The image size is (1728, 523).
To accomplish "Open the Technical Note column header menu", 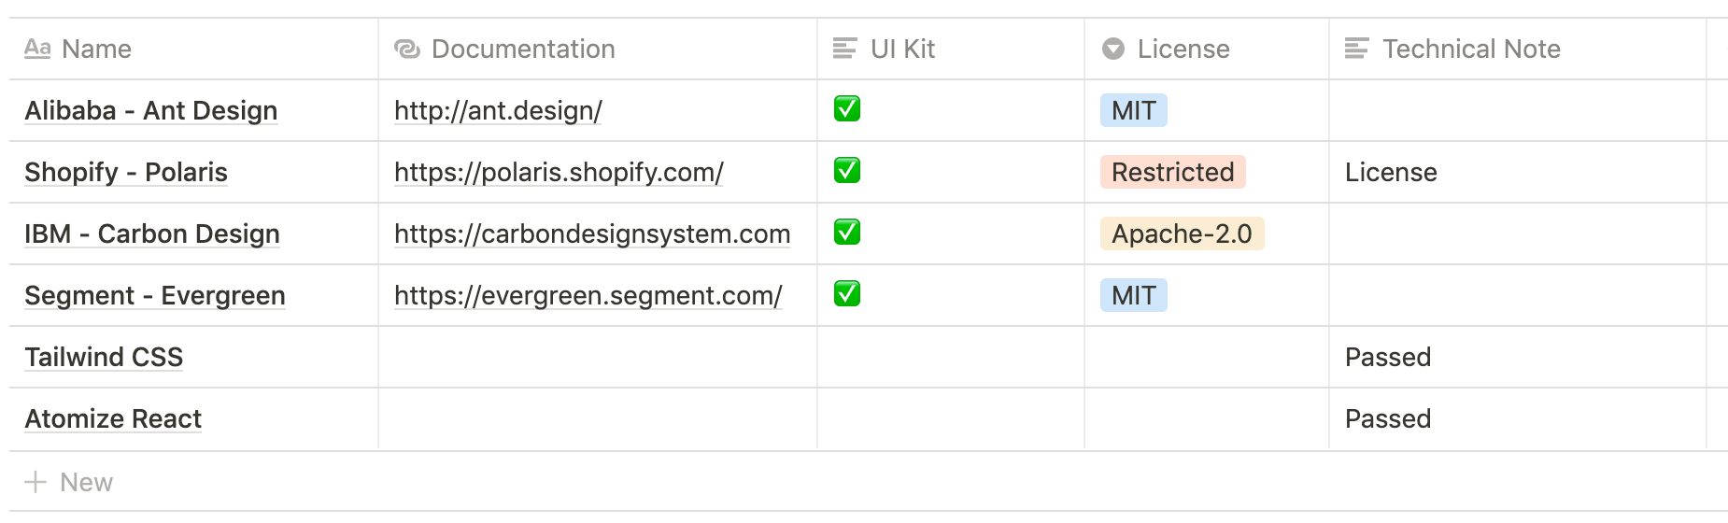I will (1471, 49).
